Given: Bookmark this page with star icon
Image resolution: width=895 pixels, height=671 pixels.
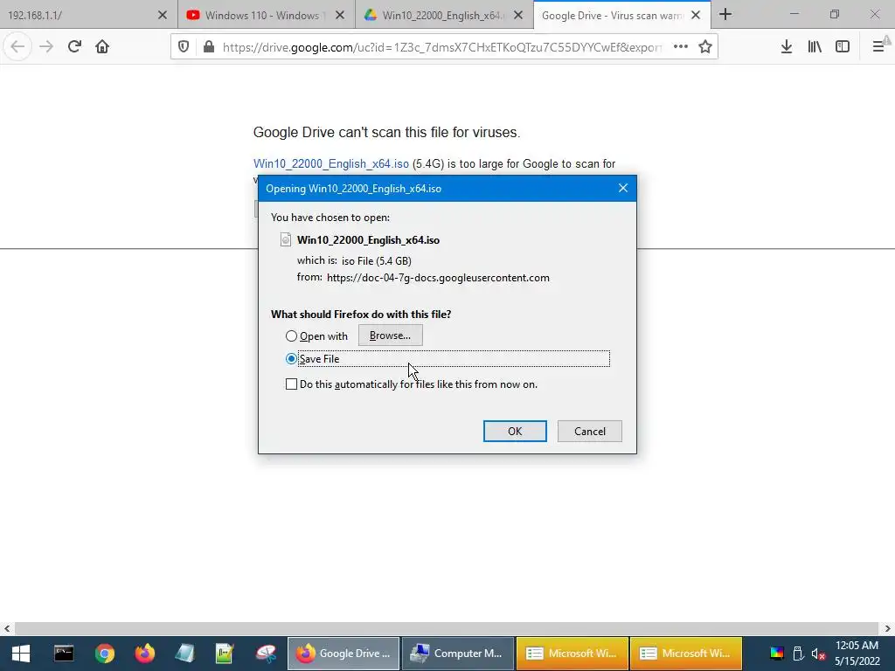Looking at the screenshot, I should (705, 47).
